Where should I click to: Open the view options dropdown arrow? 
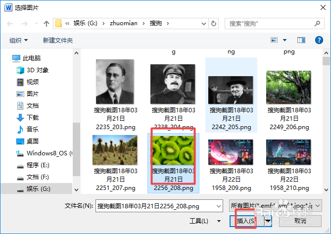[x=285, y=40]
